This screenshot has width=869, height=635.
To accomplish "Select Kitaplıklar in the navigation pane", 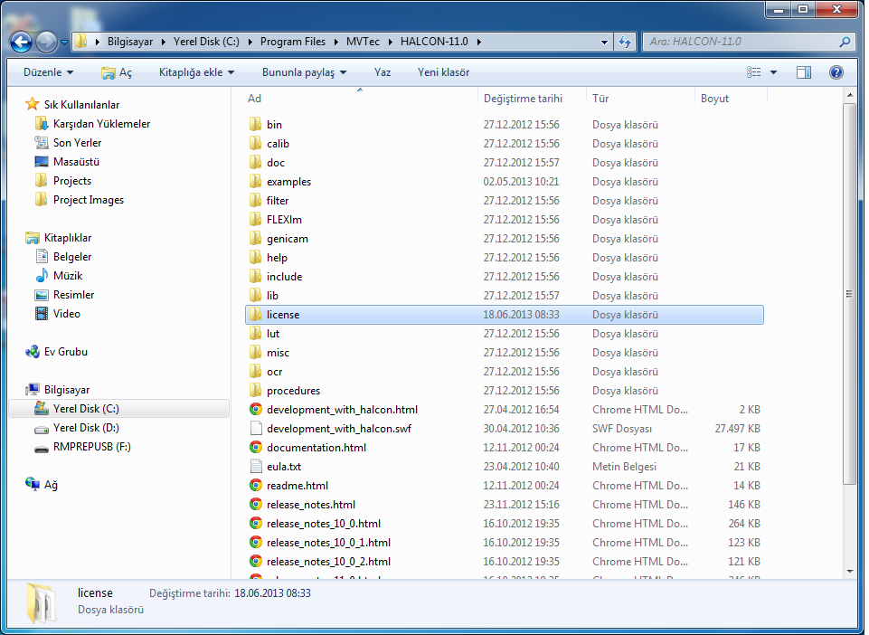I will (68, 238).
